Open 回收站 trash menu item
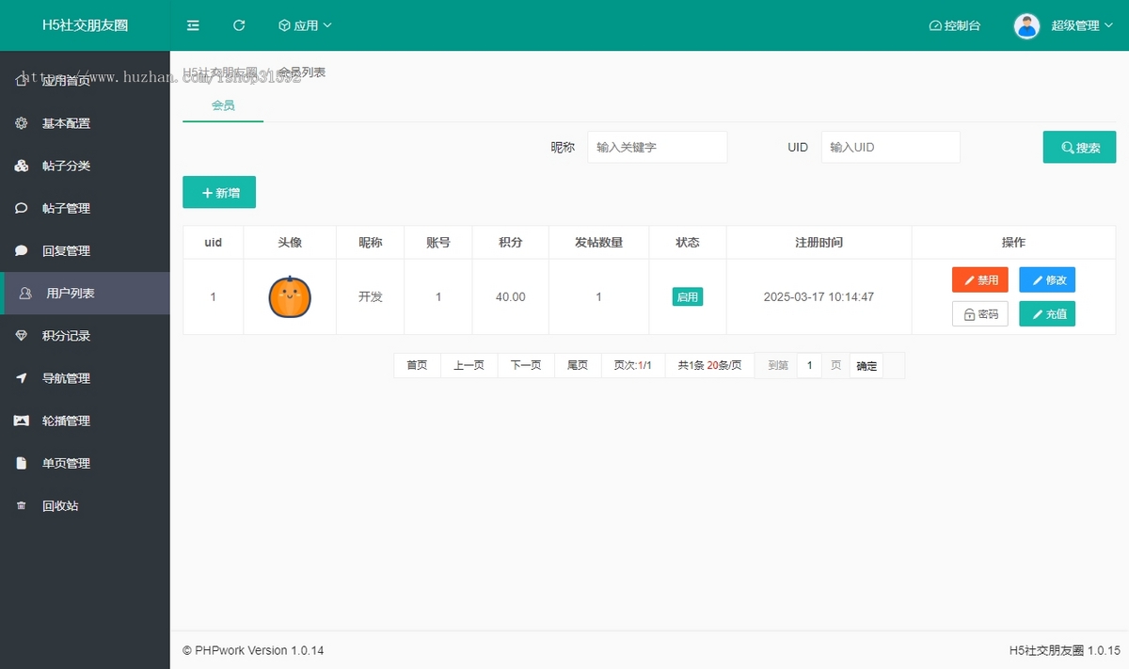Viewport: 1129px width, 669px height. pos(60,506)
